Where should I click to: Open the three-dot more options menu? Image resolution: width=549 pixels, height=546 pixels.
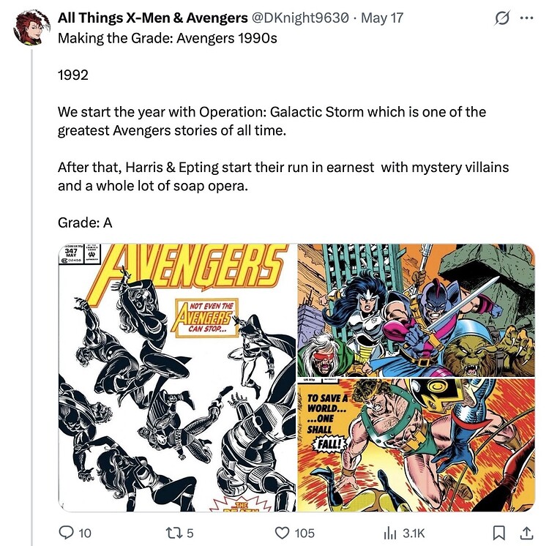pyautogui.click(x=526, y=18)
